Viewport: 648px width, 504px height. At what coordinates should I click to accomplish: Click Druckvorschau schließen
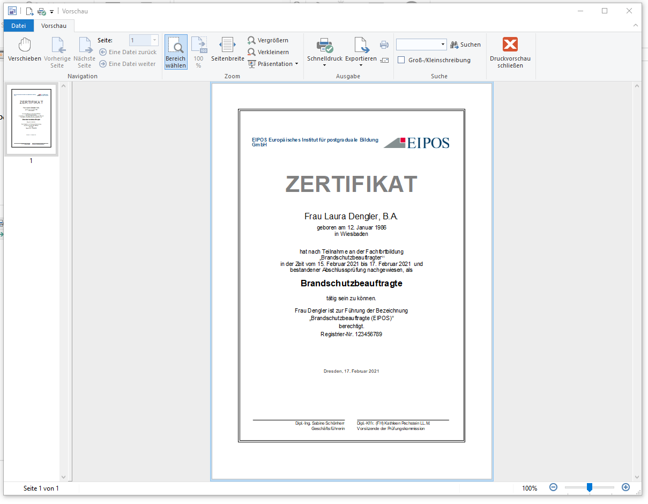[510, 53]
